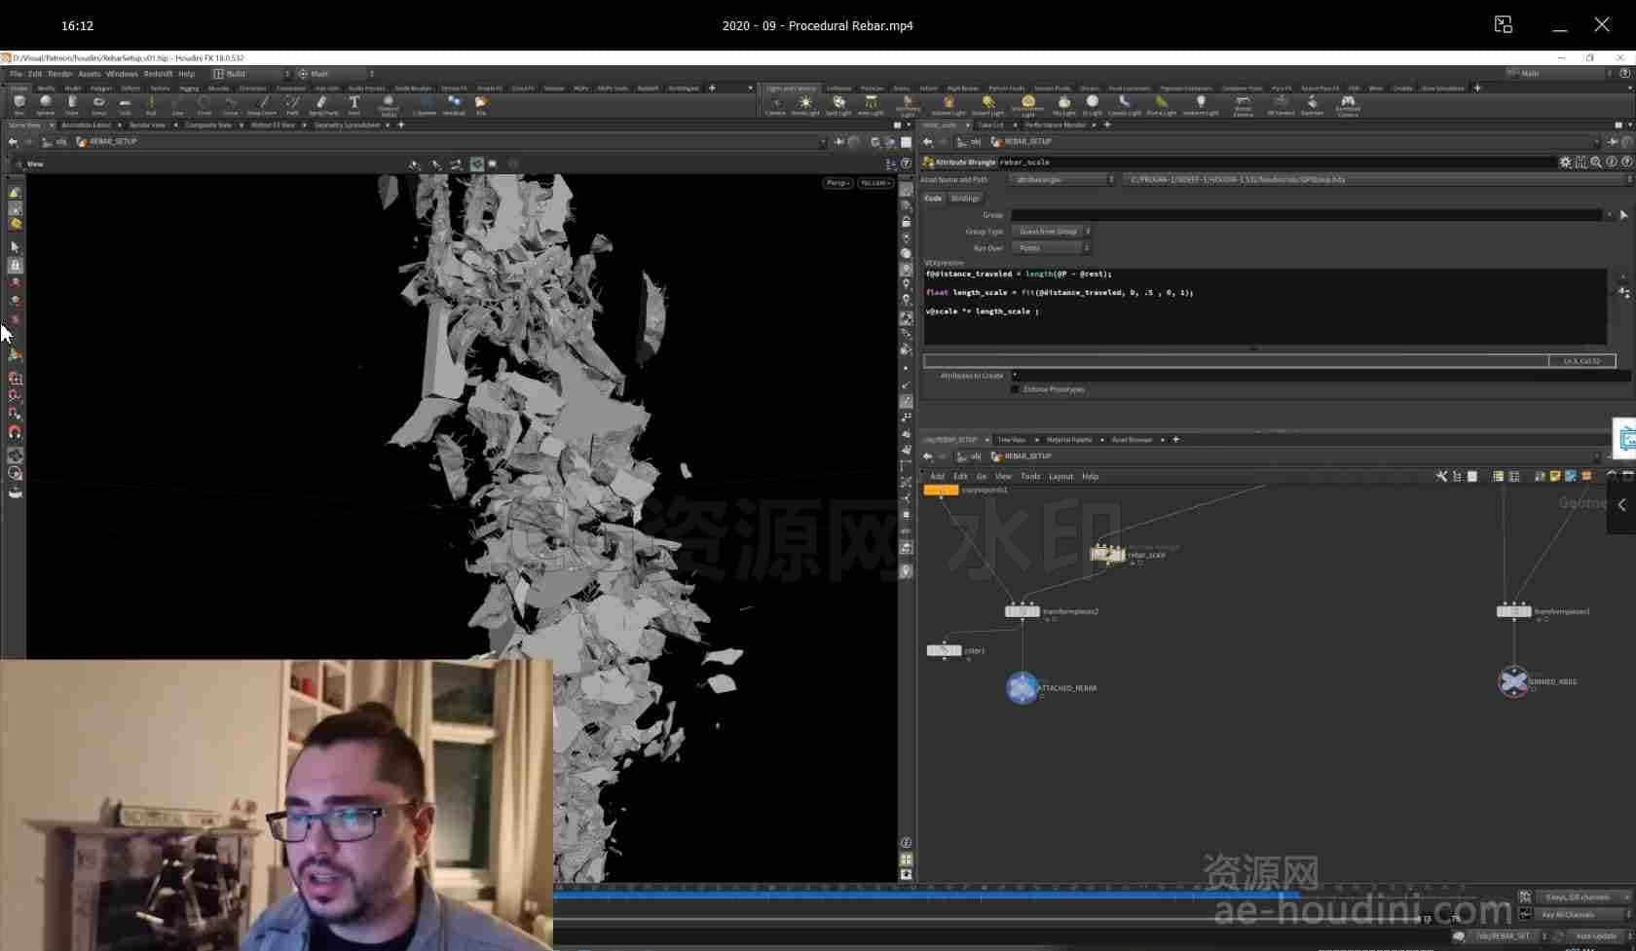The image size is (1636, 951).
Task: Toggle the copytopoints1 node orange flag
Action: click(x=941, y=491)
